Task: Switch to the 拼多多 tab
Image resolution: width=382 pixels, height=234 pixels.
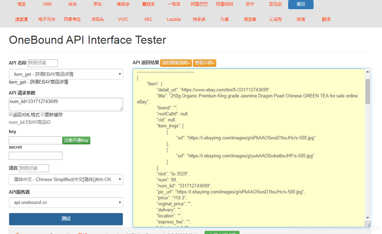Action: coord(199,19)
